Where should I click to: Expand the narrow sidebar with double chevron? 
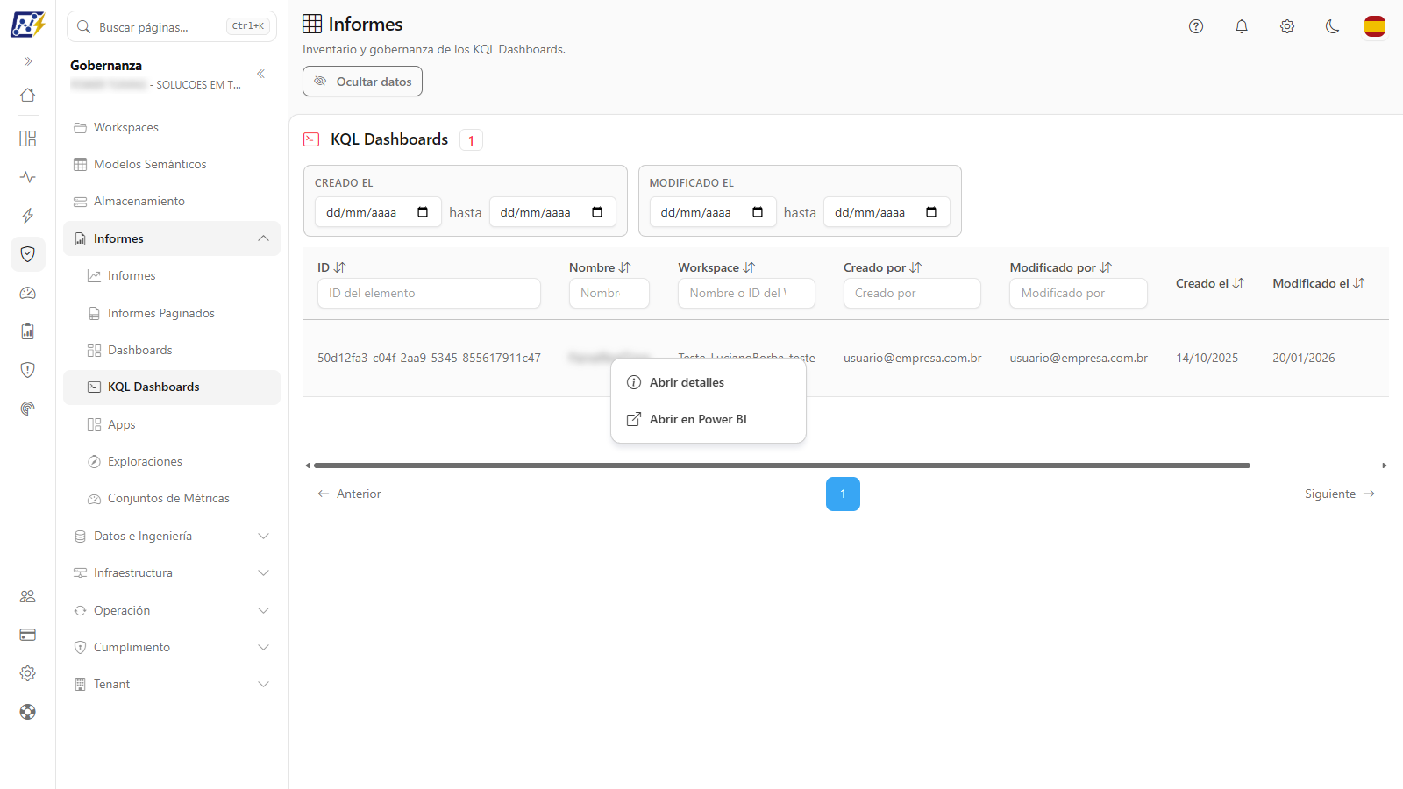pos(28,61)
